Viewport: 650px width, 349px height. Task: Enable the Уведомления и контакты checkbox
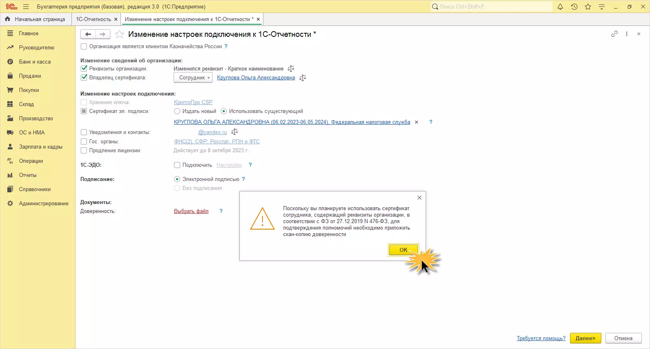point(84,132)
